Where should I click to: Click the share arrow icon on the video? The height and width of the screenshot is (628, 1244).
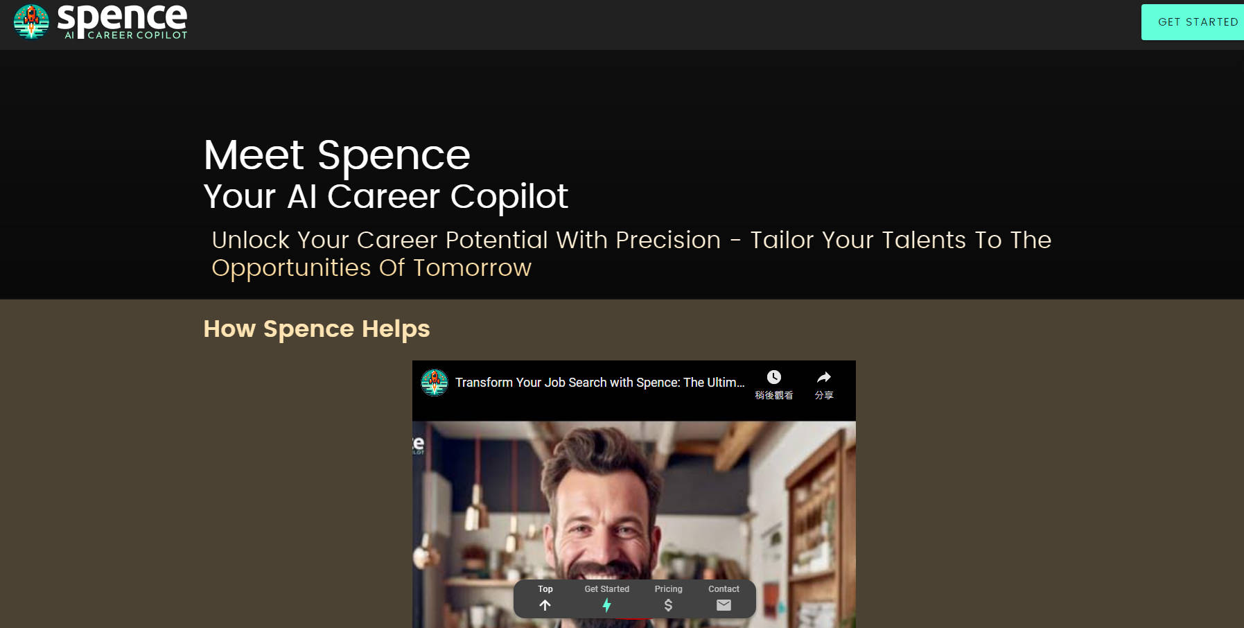[823, 378]
